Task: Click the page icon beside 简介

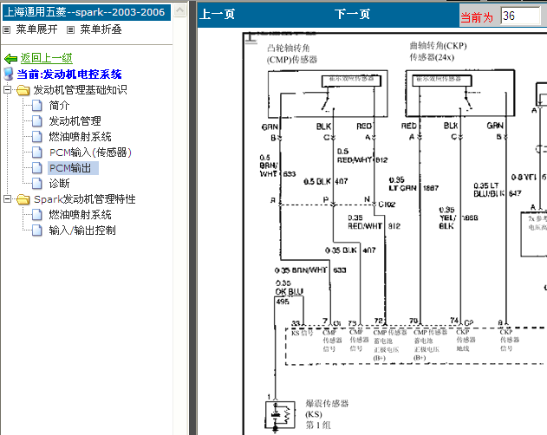Action: pos(37,106)
